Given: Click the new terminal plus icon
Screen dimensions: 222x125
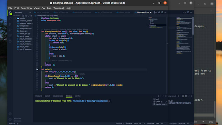Looking at the screenshot, I should point(159,96).
